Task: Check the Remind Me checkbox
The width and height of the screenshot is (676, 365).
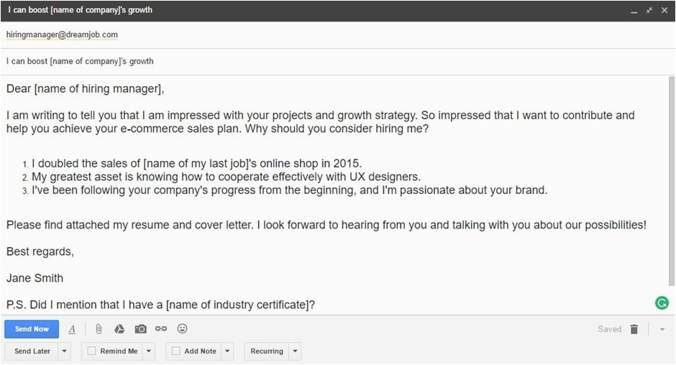Action: tap(91, 351)
